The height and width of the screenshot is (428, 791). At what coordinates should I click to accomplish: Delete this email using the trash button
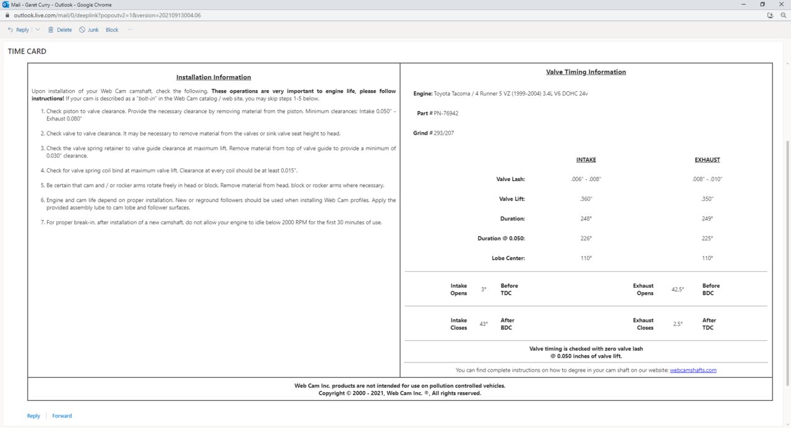[x=60, y=30]
